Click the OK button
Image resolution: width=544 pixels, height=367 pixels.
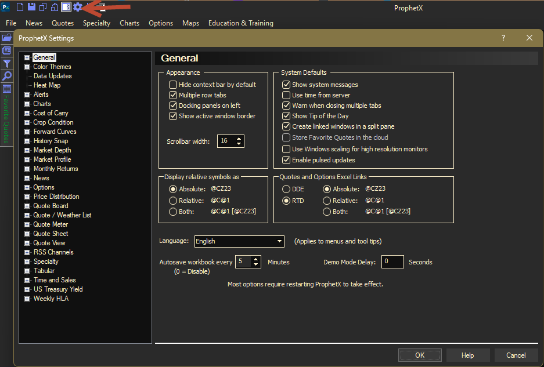(420, 355)
